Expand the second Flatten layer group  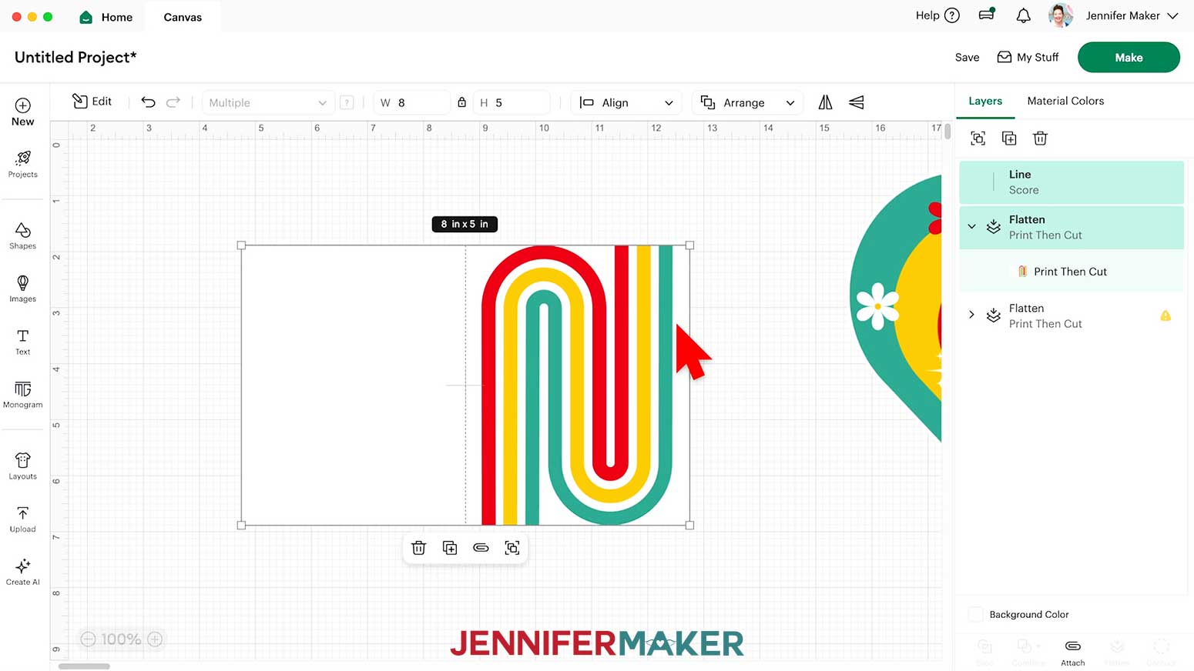[x=971, y=315]
